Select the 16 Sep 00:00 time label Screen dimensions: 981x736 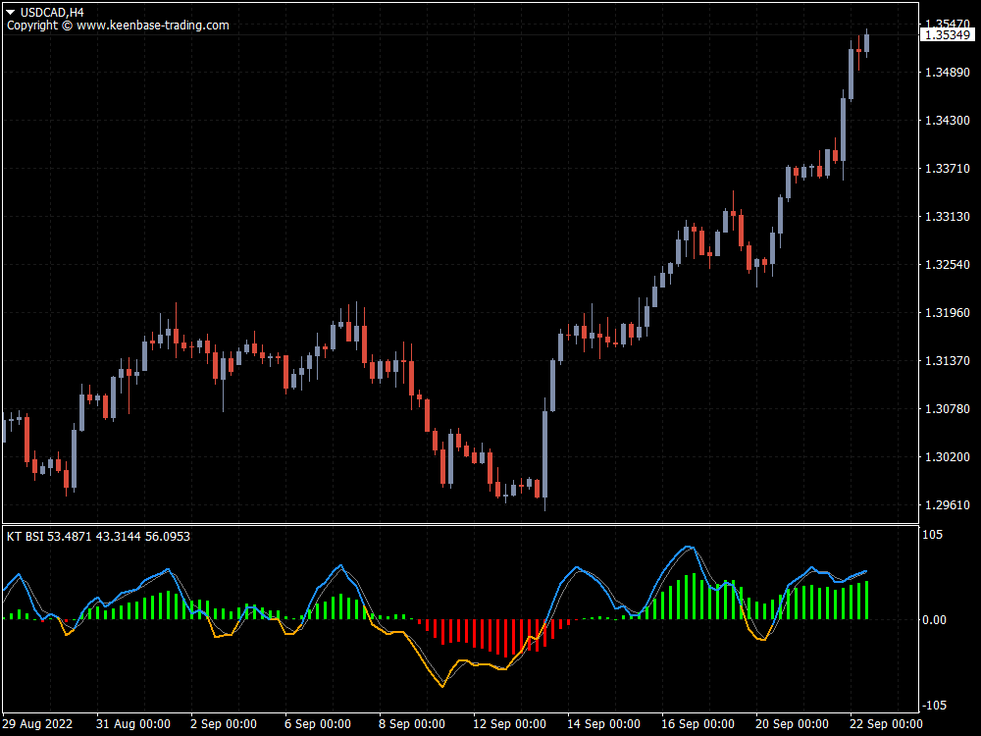pyautogui.click(x=697, y=724)
